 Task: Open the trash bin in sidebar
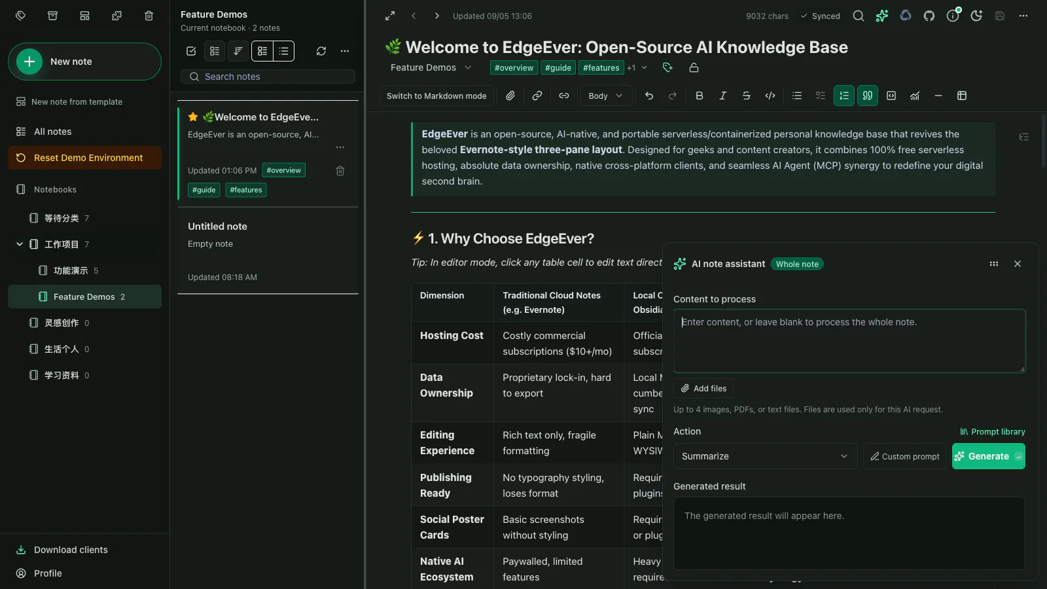[x=149, y=16]
